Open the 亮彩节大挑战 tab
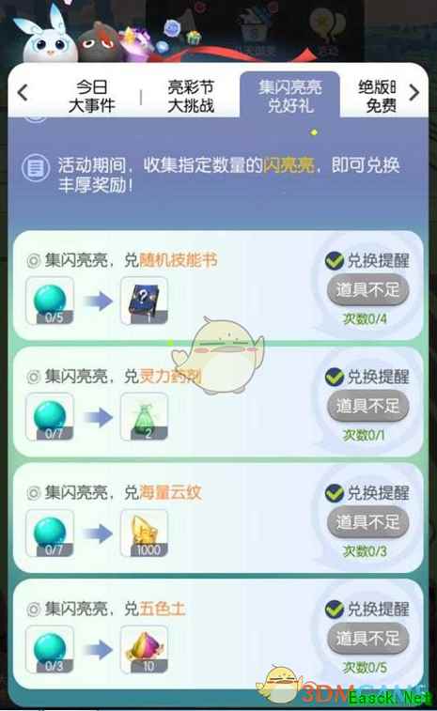Image resolution: width=437 pixels, height=711 pixels. coord(191,96)
